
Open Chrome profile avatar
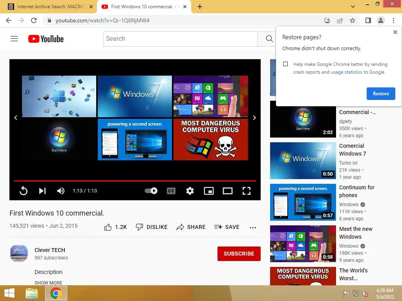click(x=381, y=20)
